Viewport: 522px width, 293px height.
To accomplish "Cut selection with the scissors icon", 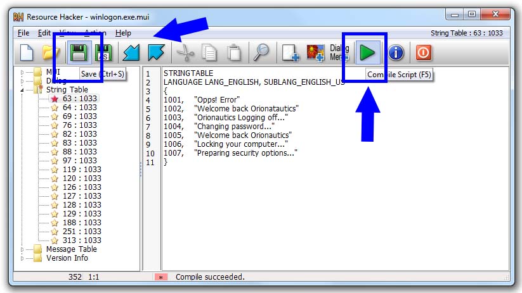I will pyautogui.click(x=185, y=53).
